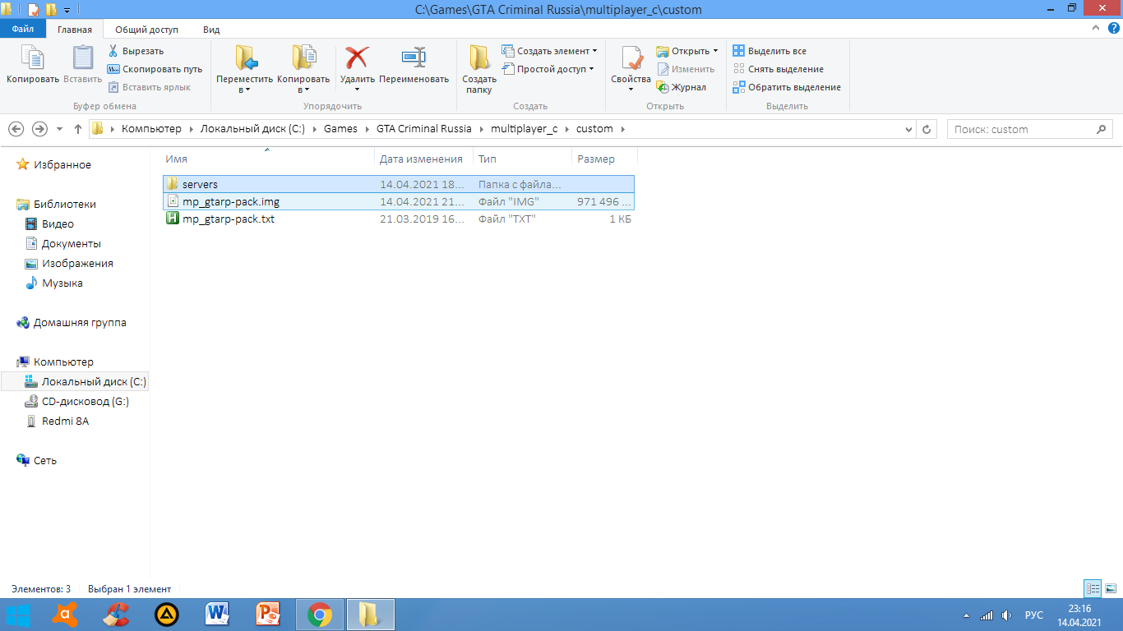Sort by the Размер column header

[604, 159]
